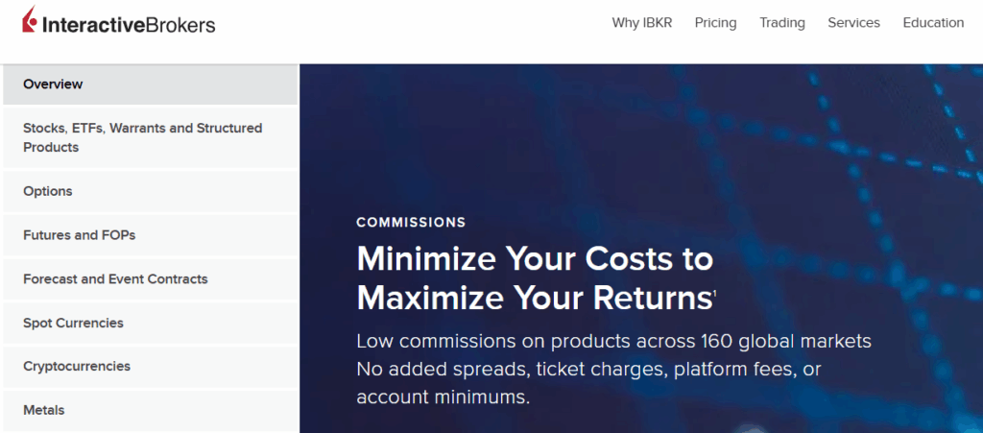This screenshot has height=433, width=983.
Task: Click the COMMISSIONS label above headline
Action: (411, 223)
